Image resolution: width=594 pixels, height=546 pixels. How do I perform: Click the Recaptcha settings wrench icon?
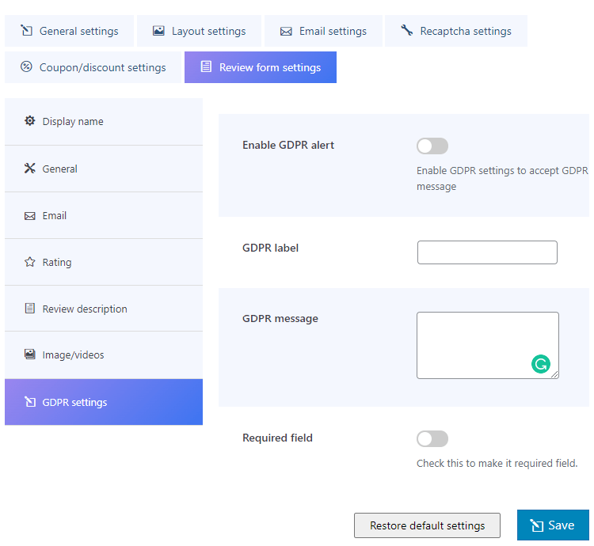click(407, 30)
